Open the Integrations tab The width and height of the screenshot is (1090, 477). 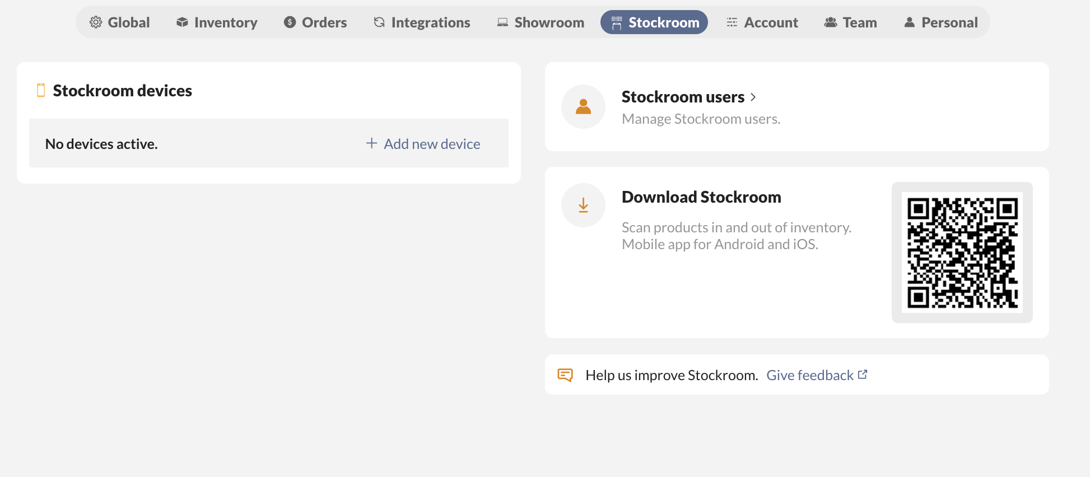pos(422,22)
